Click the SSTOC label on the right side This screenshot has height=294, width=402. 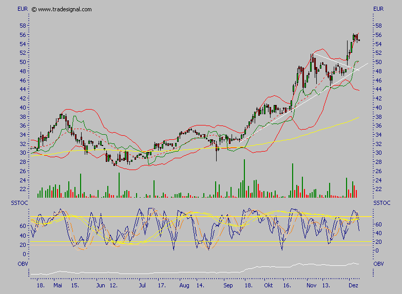(x=382, y=203)
